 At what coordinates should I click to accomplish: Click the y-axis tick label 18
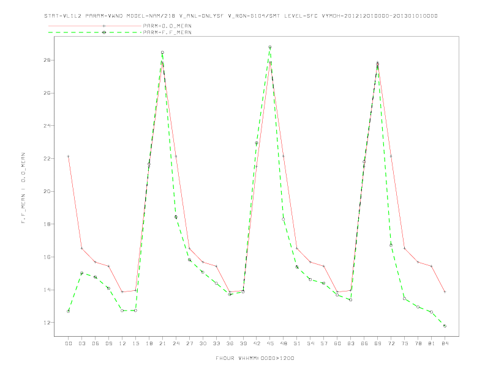[47, 224]
